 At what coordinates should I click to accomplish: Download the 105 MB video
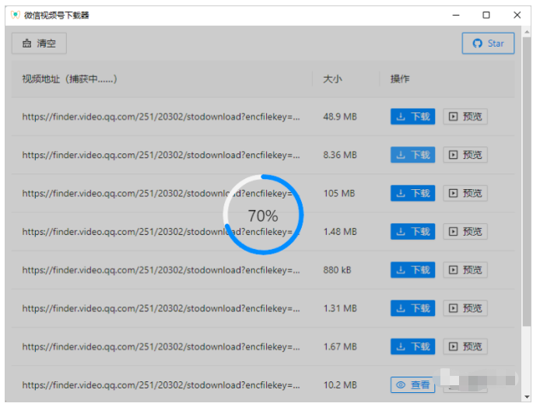point(412,193)
